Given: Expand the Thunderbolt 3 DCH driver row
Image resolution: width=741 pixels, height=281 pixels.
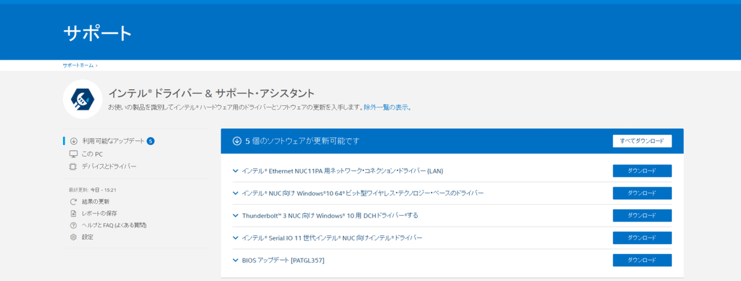Looking at the screenshot, I should tap(235, 215).
